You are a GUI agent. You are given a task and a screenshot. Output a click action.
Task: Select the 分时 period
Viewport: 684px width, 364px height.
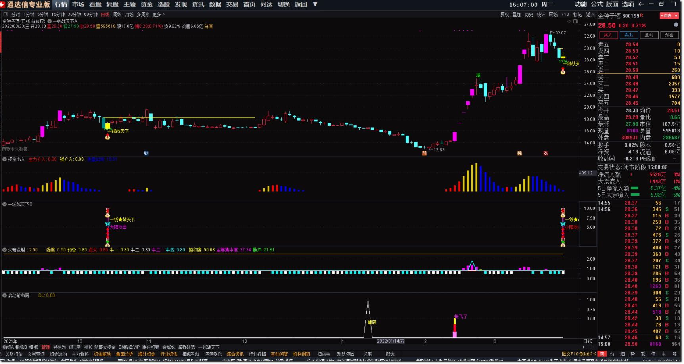[x=16, y=15]
